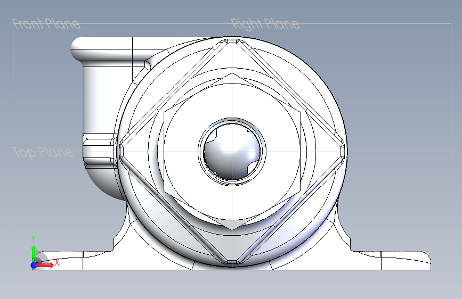
Task: Click the coordinate triad origin
Action: coord(34,265)
